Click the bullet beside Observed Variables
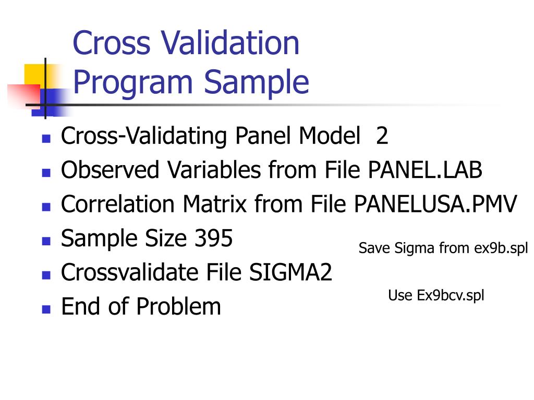Image resolution: width=534 pixels, height=400 pixels. coord(46,173)
